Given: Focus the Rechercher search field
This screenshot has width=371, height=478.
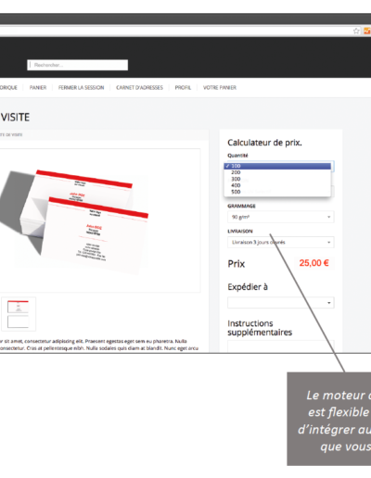Looking at the screenshot, I should 78,65.
